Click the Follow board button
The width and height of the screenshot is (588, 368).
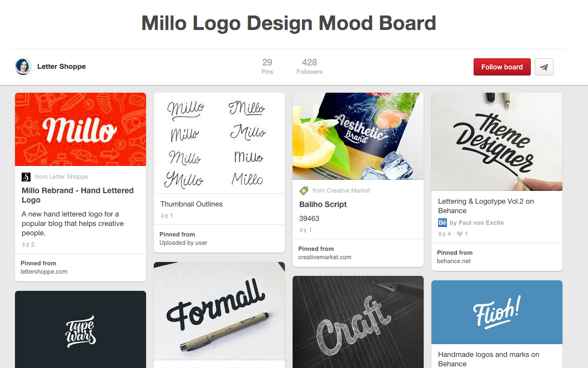coord(502,67)
